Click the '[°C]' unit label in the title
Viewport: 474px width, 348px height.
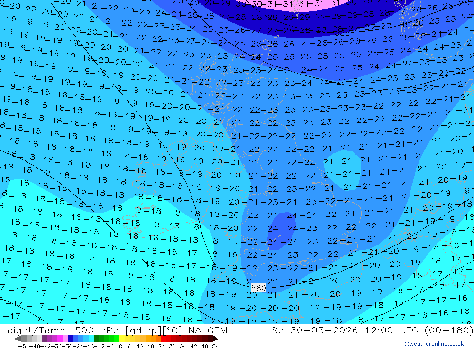point(172,330)
